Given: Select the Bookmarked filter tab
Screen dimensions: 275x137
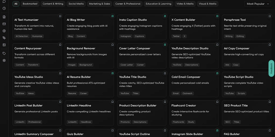Looking at the screenshot, I should click(x=30, y=4).
